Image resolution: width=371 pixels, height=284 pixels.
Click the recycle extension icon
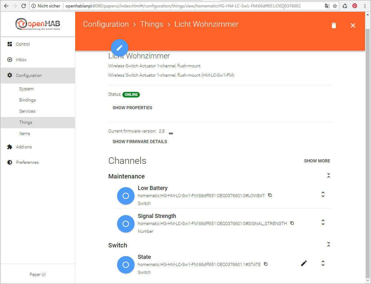(345, 6)
